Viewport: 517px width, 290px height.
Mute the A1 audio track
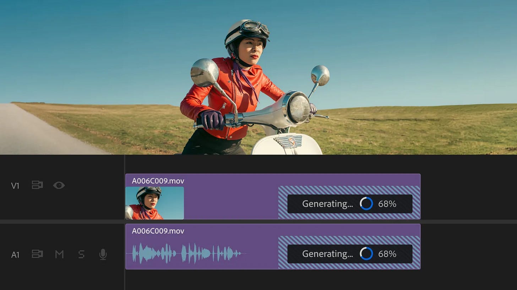(x=59, y=254)
